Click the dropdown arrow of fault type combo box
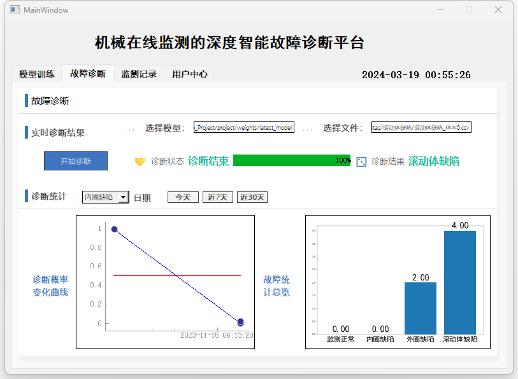518x379 pixels. pyautogui.click(x=123, y=198)
